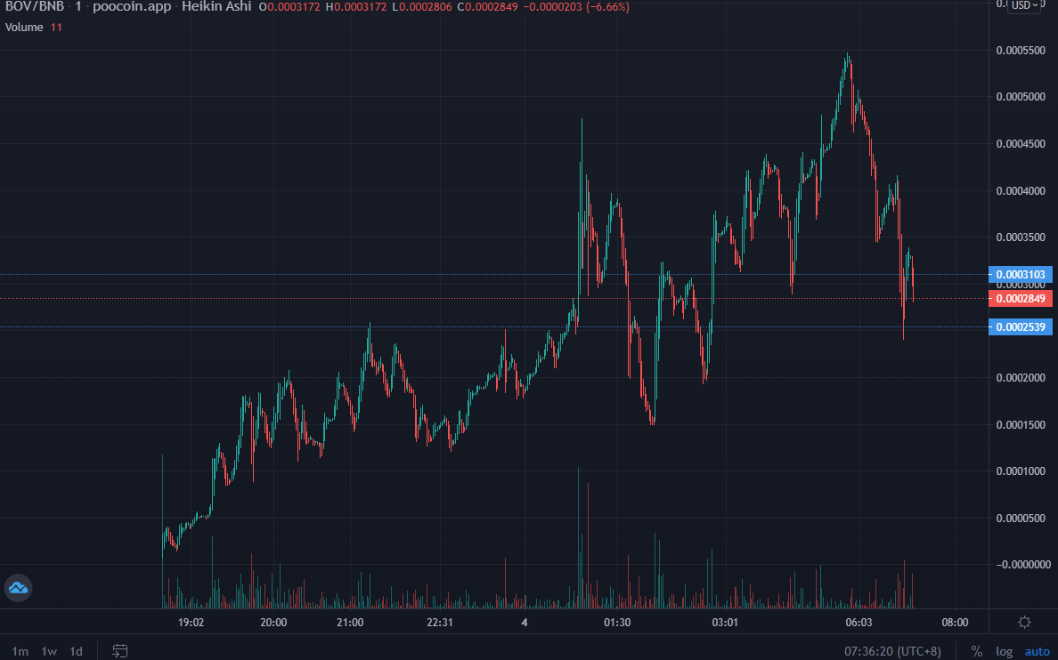Image resolution: width=1058 pixels, height=660 pixels.
Task: Click the 06:03 time axis label
Action: (x=859, y=623)
